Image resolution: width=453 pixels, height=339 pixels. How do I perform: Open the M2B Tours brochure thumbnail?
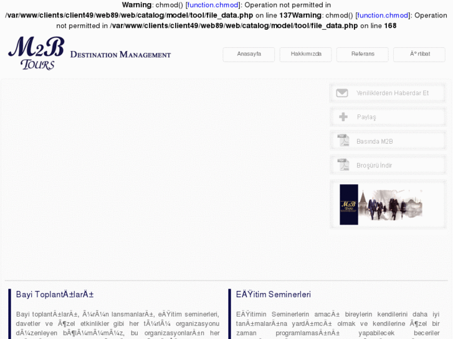pos(381,205)
